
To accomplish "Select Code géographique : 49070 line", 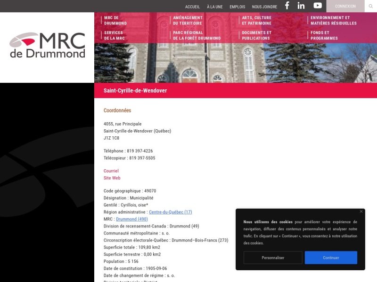I will 130,191.
